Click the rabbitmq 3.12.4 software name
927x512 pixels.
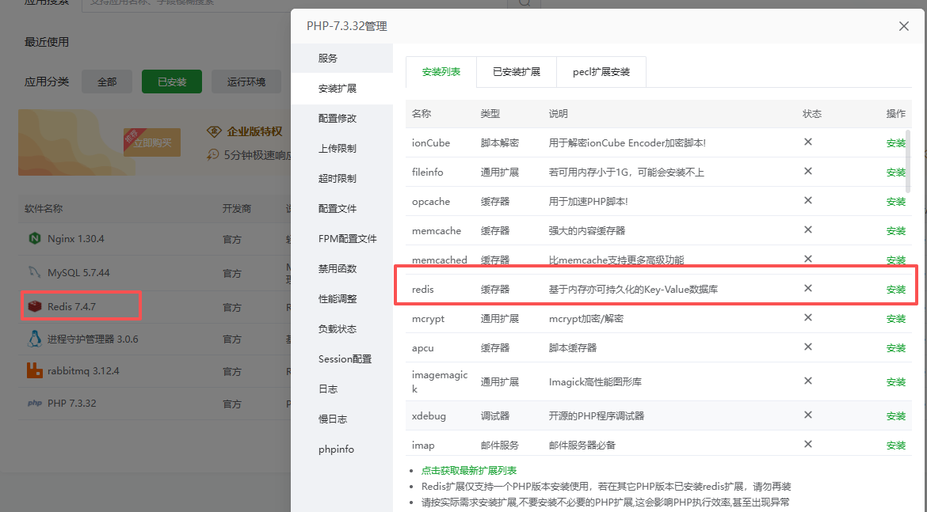pyautogui.click(x=83, y=371)
